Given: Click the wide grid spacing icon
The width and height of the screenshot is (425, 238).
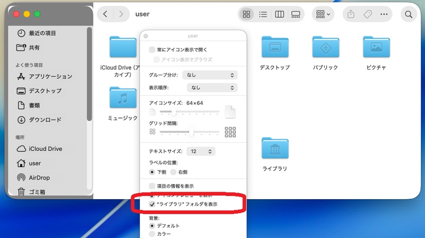Looking at the screenshot, I should coord(230,132).
